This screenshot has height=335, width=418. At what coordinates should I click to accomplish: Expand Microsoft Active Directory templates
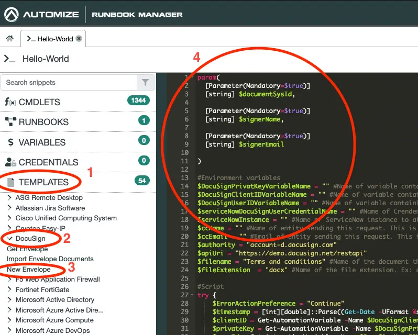(x=10, y=300)
